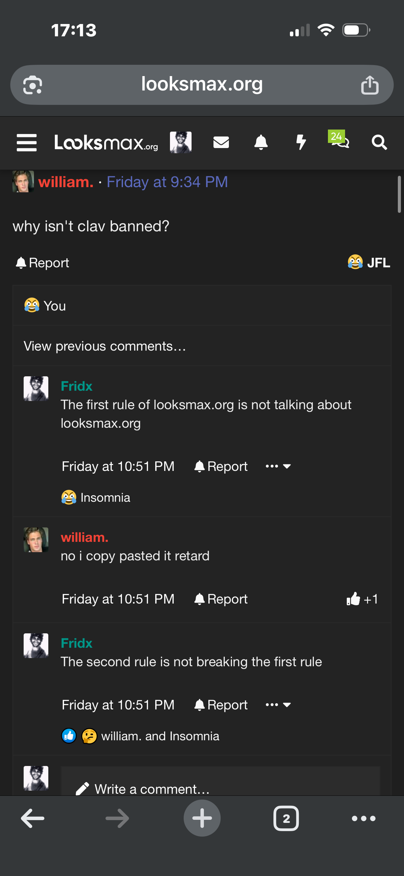Open the private messages envelope icon
Screen dimensions: 404x876
221,142
